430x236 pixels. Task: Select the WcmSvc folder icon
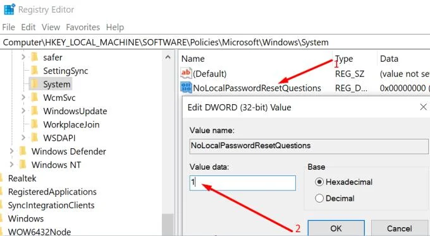click(35, 97)
